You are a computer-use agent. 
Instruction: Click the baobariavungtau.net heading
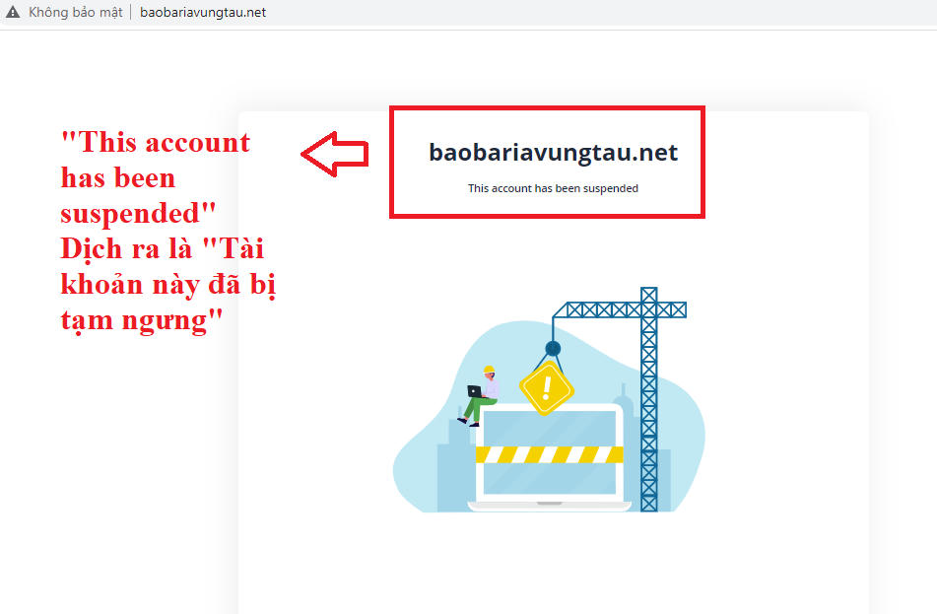(x=552, y=153)
